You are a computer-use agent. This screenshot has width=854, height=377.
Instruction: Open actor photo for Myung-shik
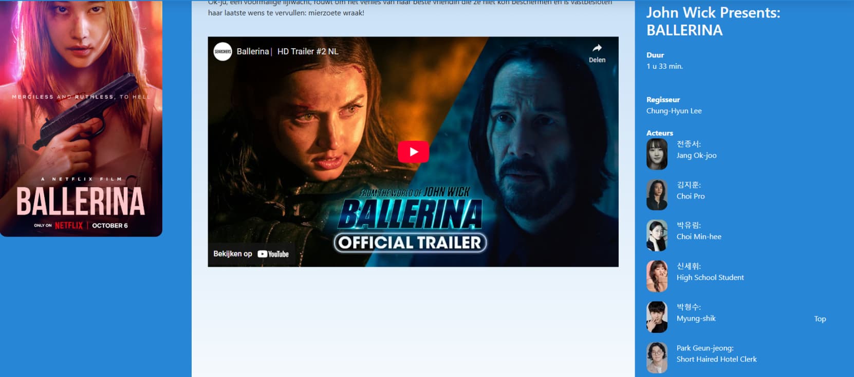point(657,317)
